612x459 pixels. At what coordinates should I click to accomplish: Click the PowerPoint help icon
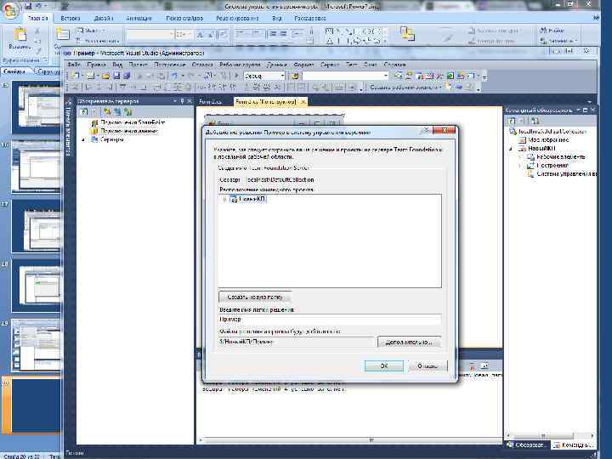point(596,18)
